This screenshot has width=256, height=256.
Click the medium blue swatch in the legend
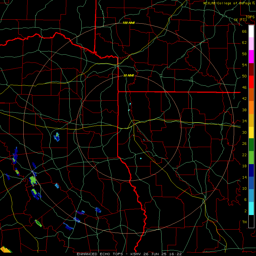[x=251, y=183]
